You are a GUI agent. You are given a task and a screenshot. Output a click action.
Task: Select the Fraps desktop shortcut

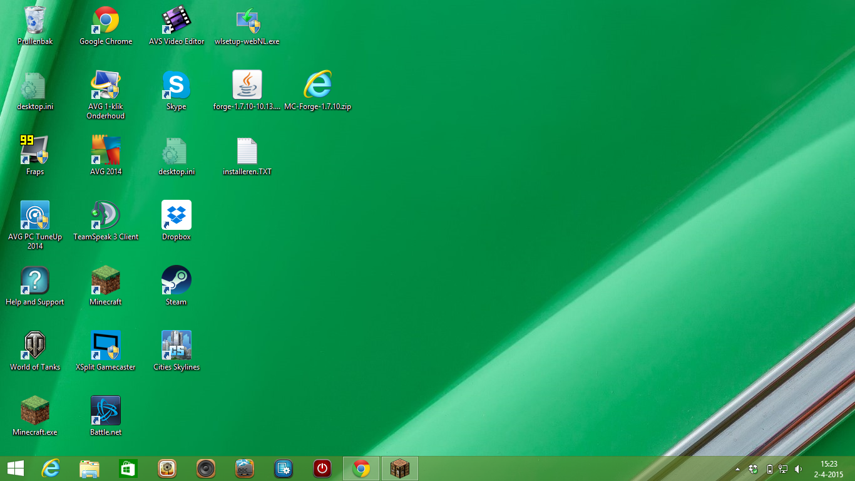pos(35,156)
